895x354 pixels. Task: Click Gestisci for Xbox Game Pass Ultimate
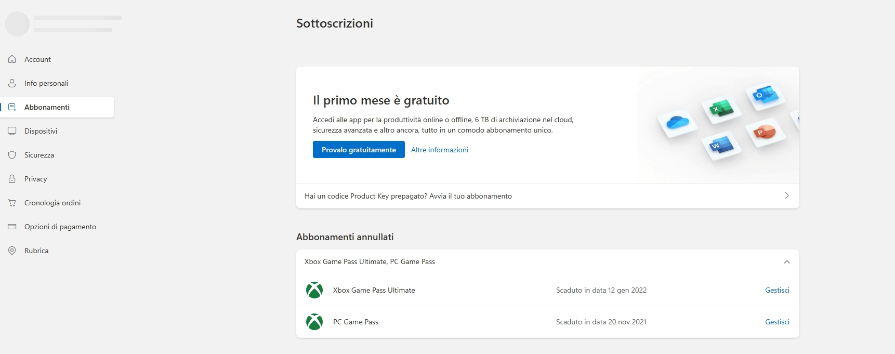[777, 290]
